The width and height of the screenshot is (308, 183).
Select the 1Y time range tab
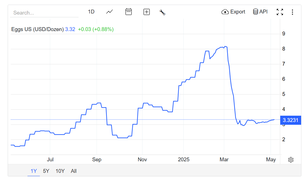coord(34,171)
